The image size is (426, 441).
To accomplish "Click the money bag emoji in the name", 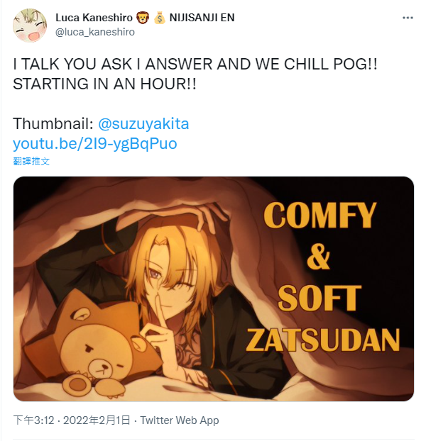I will 159,18.
